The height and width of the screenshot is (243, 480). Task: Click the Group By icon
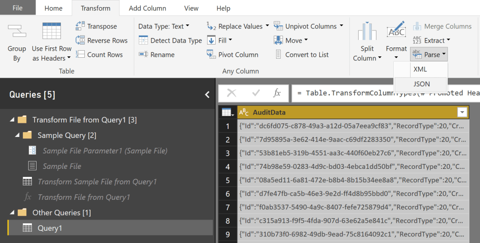[x=17, y=32]
